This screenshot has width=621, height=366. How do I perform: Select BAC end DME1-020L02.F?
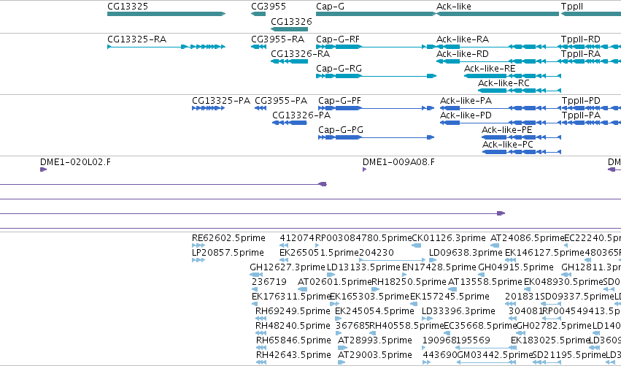tap(44, 169)
